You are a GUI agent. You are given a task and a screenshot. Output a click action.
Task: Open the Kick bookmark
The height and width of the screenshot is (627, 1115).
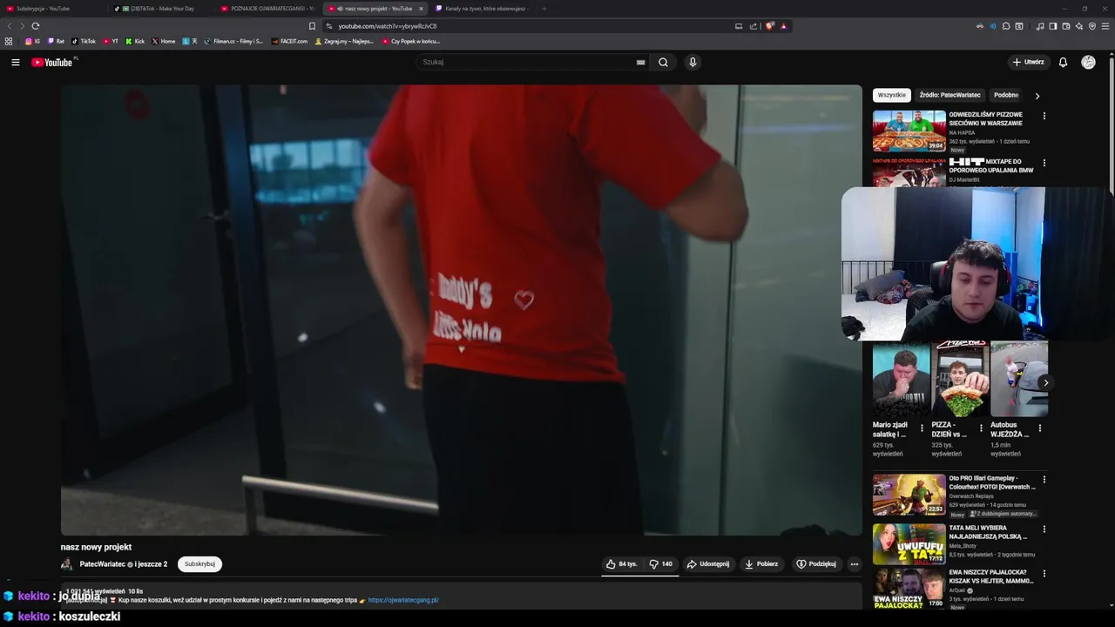(x=135, y=41)
